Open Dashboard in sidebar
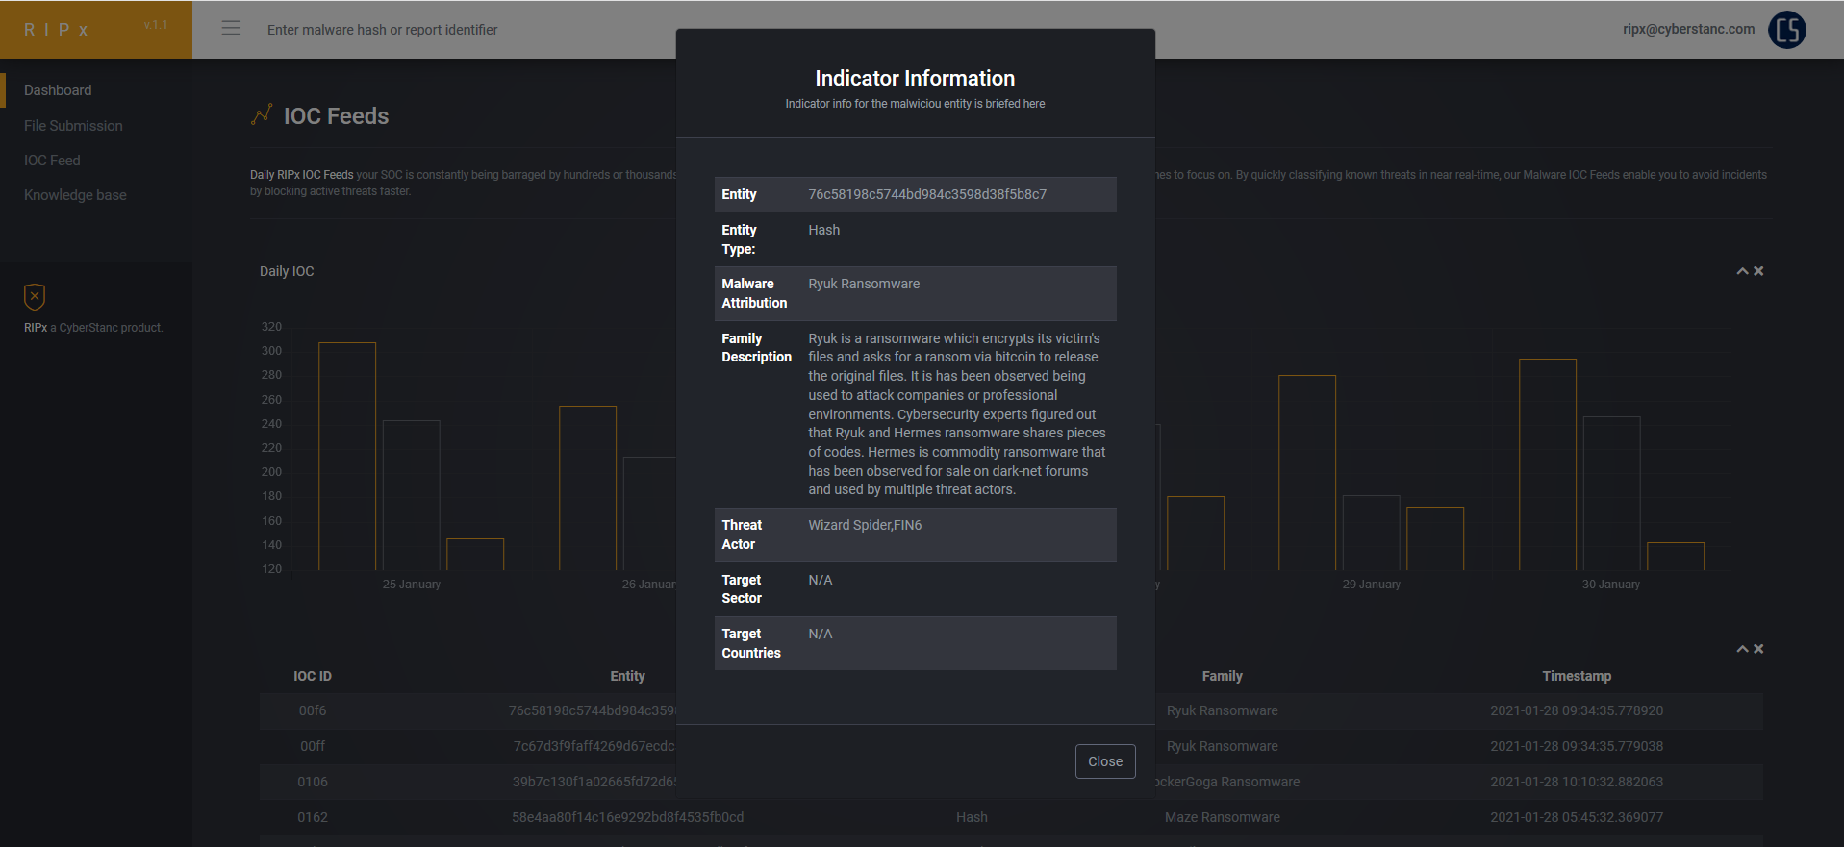Screen dimensions: 1844x847 (x=58, y=90)
